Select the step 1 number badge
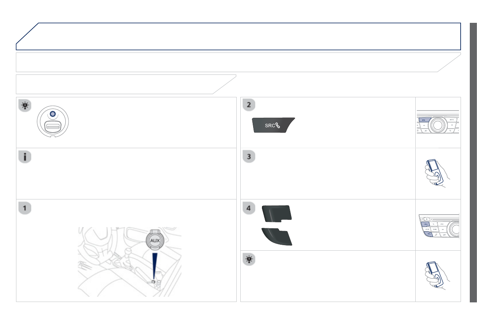 (x=25, y=208)
